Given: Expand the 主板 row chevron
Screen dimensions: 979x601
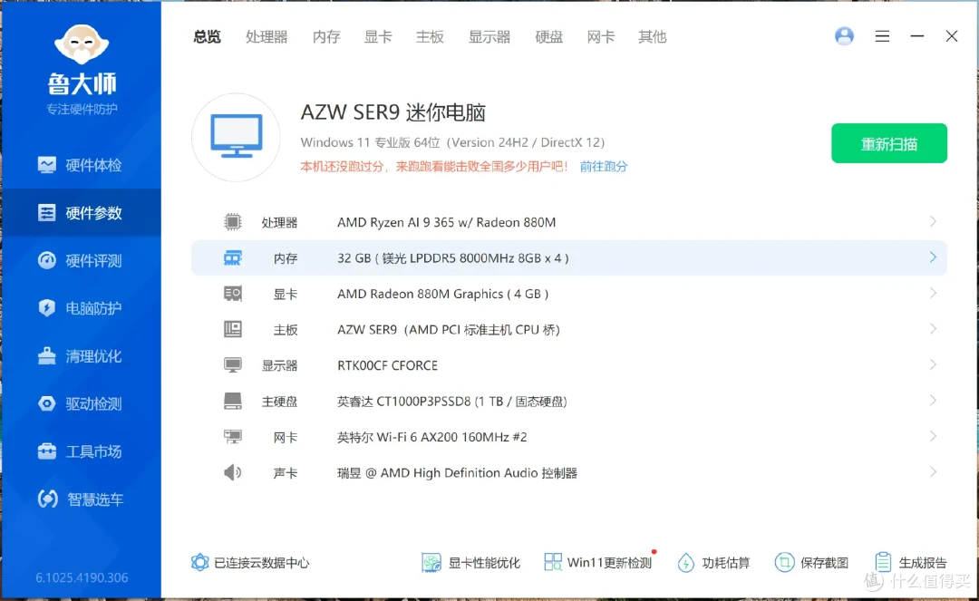Looking at the screenshot, I should click(x=933, y=329).
